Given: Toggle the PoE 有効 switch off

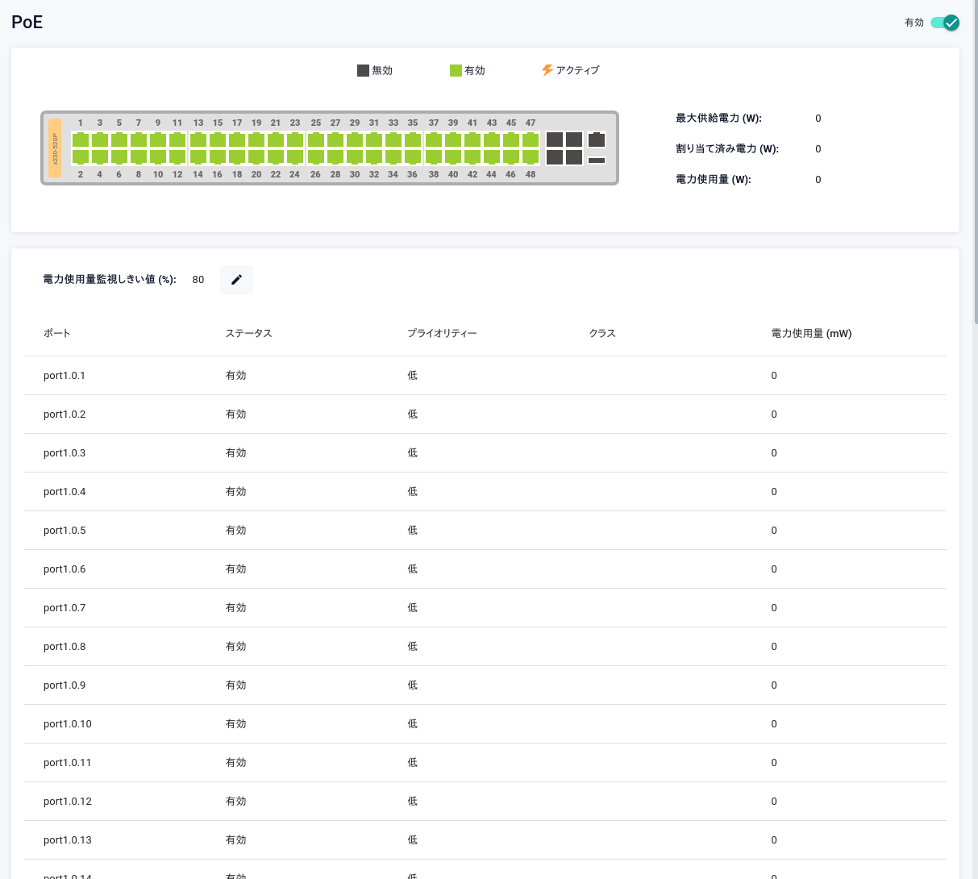Looking at the screenshot, I should [944, 23].
